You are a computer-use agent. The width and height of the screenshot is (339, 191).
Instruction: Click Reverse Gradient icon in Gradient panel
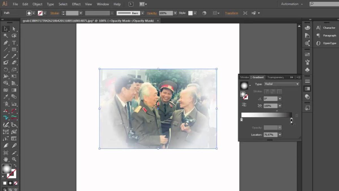click(x=244, y=104)
